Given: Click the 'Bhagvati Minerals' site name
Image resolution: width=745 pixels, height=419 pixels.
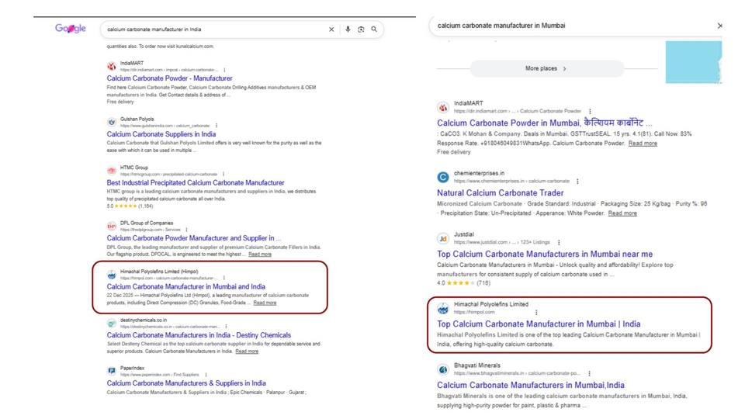Looking at the screenshot, I should (x=477, y=365).
